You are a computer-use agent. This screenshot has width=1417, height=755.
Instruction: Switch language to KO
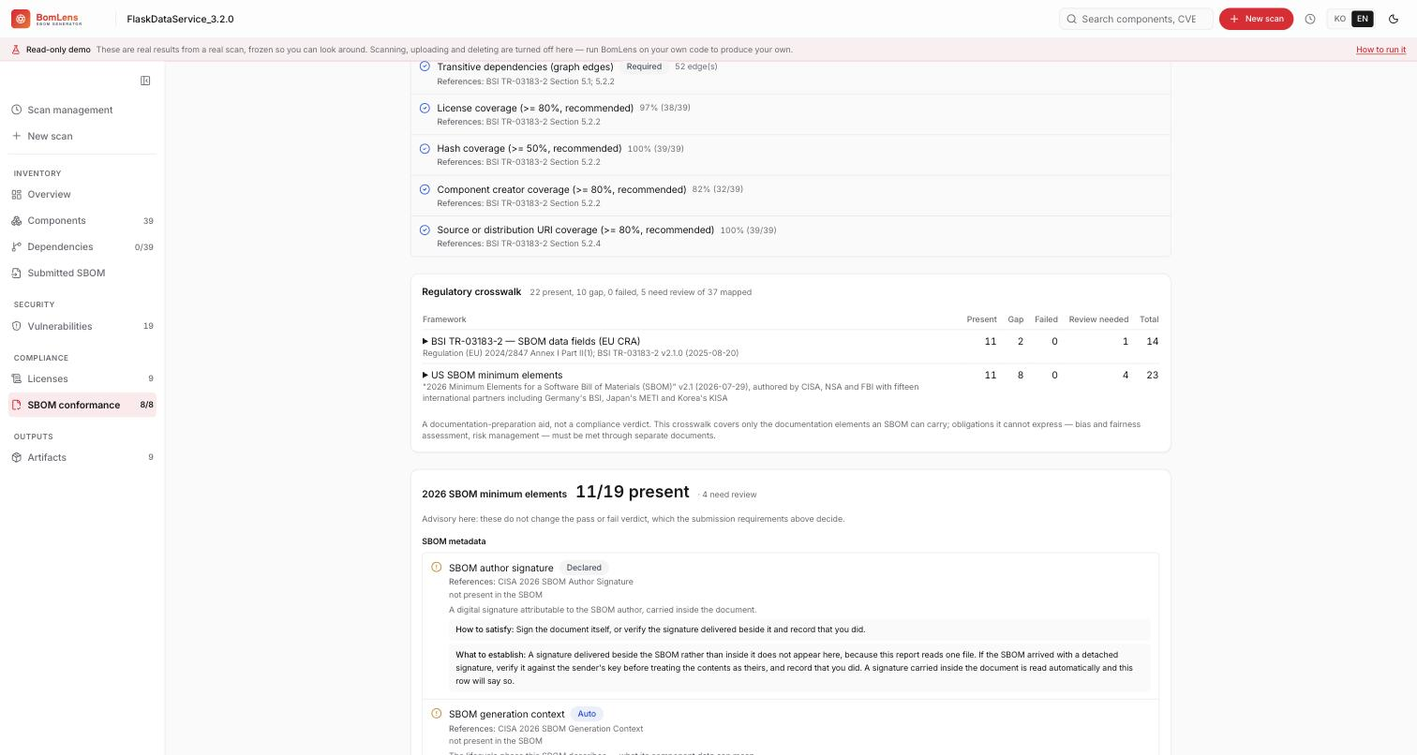1340,19
